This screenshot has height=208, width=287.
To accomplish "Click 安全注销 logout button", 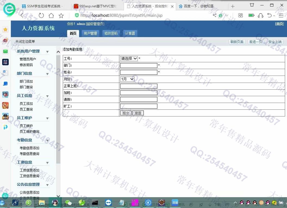I will [x=275, y=42].
